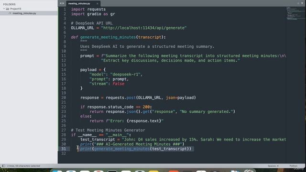Click the test_transcript assignment line

(183, 140)
